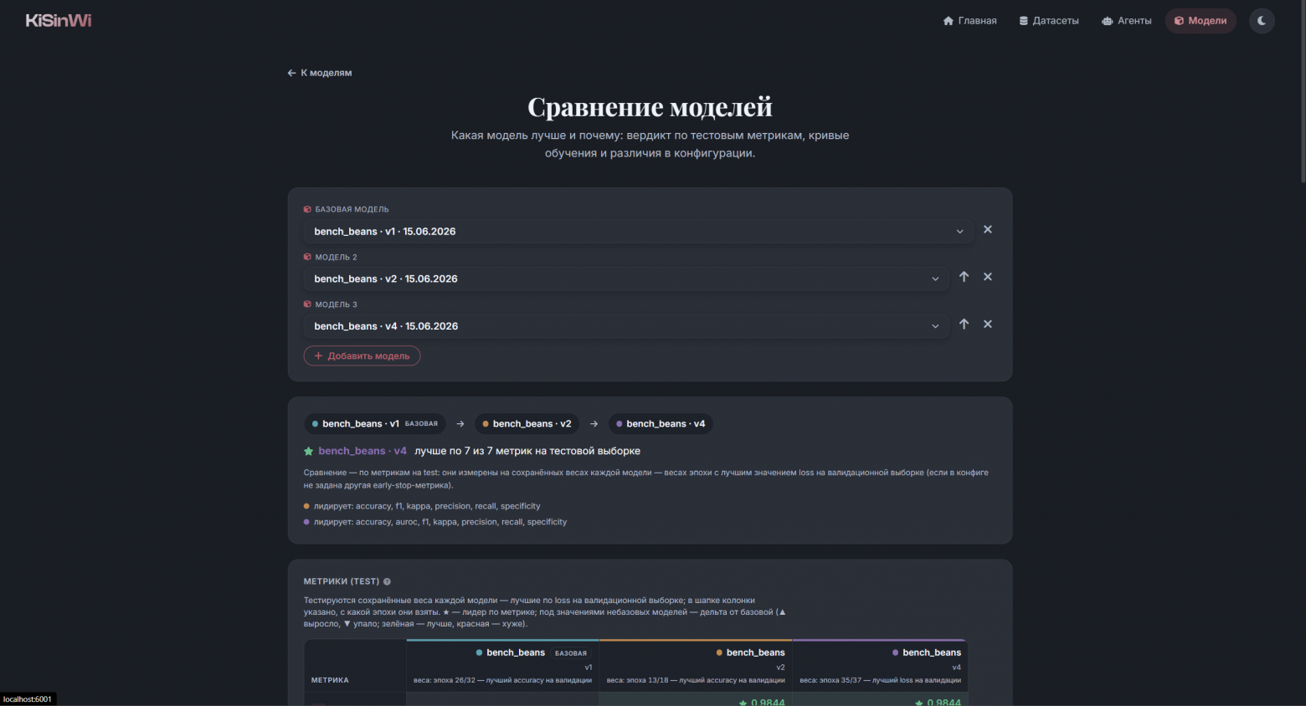Click the v1 bench_beans column header

pos(502,666)
